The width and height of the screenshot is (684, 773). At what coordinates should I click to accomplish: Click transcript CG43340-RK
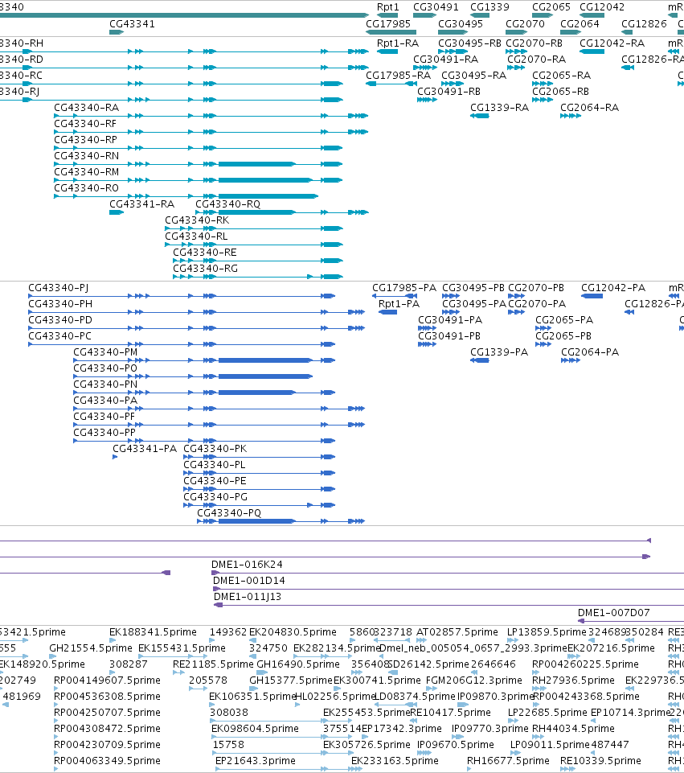tap(197, 220)
